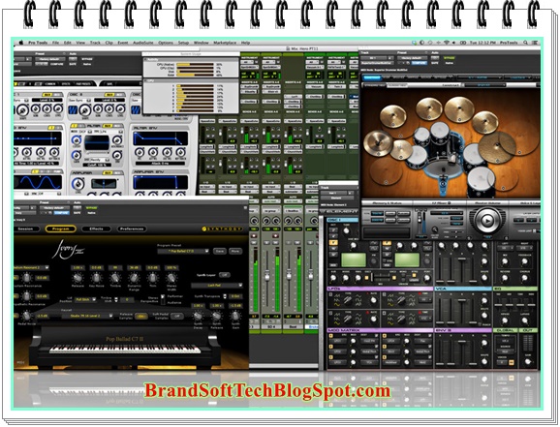Toggle Soft Pedal Samples Off button

click(x=176, y=317)
